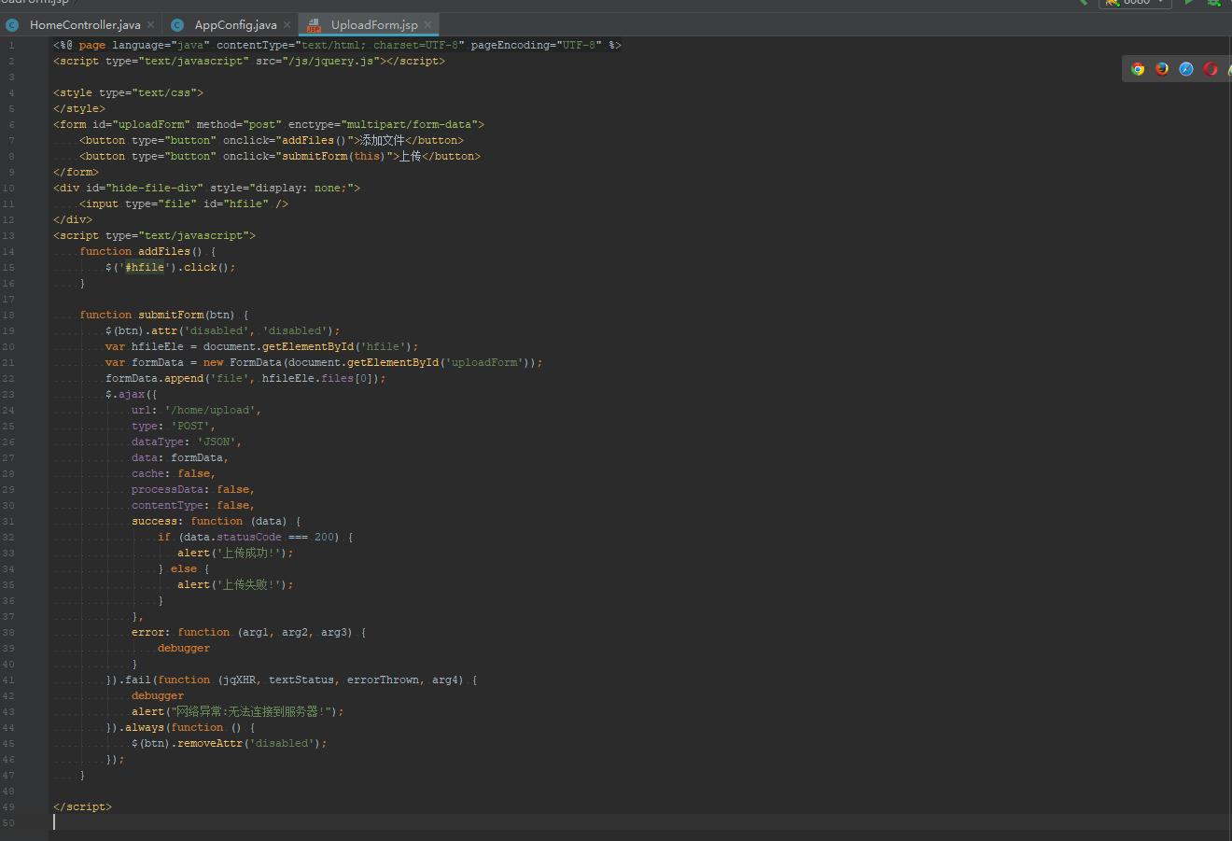Click the JSP file icon on UploadForm.jsp tab
1232x841 pixels.
pos(314,25)
